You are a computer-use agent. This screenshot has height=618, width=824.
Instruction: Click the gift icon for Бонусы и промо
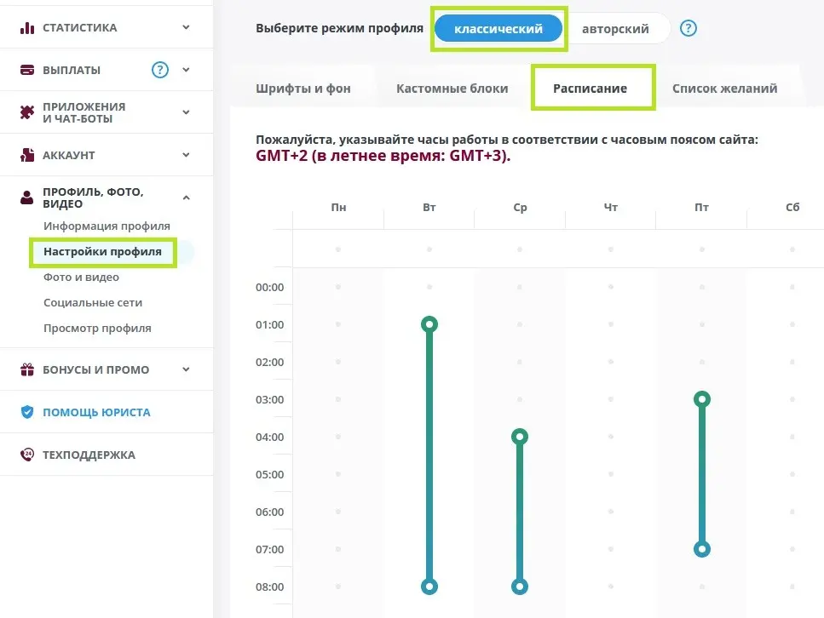click(x=26, y=369)
